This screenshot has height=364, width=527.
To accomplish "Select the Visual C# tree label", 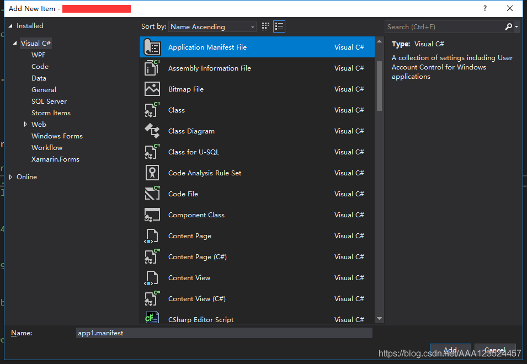I will 36,43.
